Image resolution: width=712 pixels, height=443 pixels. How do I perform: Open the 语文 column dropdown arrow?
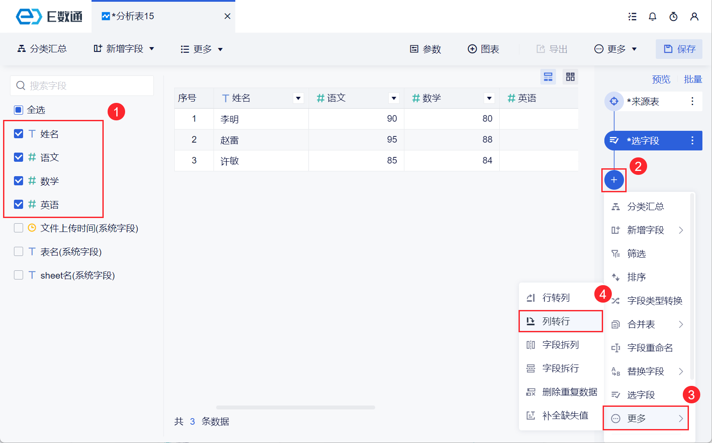point(393,98)
